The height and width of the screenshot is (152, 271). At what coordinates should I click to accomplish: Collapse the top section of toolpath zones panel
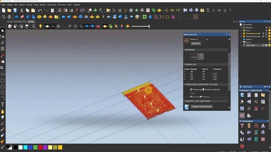tap(229, 39)
